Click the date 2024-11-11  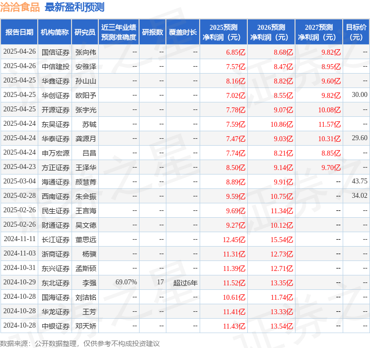(19, 239)
